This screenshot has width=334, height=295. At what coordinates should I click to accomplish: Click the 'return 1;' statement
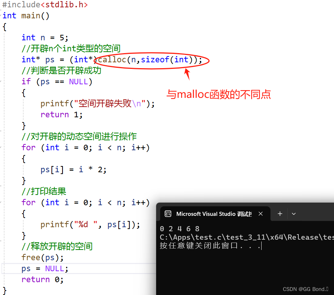tap(61, 115)
